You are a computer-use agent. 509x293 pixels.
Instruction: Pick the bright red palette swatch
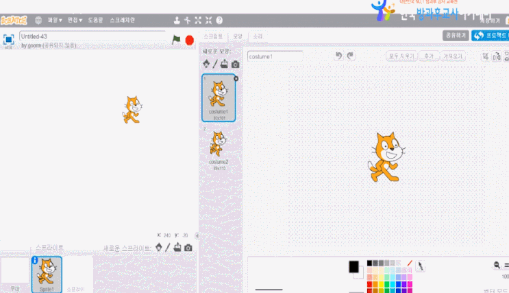point(369,284)
